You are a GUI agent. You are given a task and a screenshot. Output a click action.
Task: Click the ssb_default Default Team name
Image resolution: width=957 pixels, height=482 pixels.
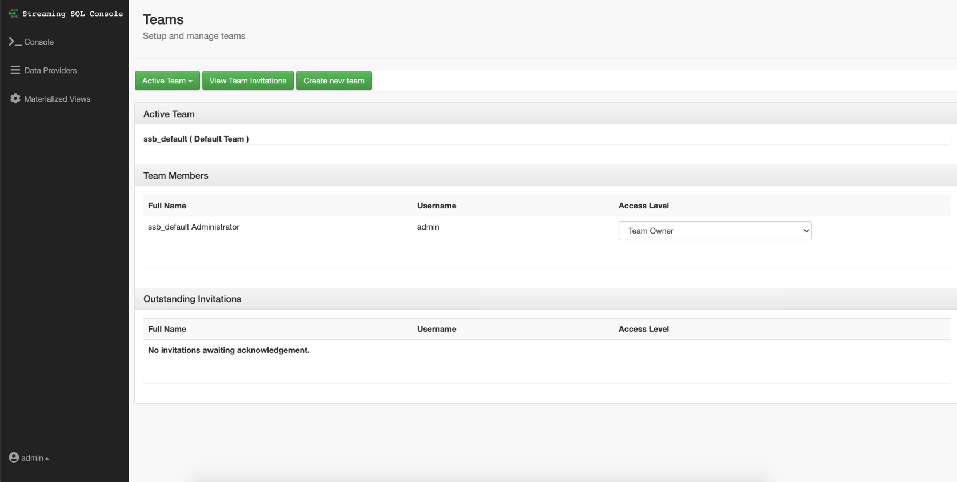click(x=196, y=139)
